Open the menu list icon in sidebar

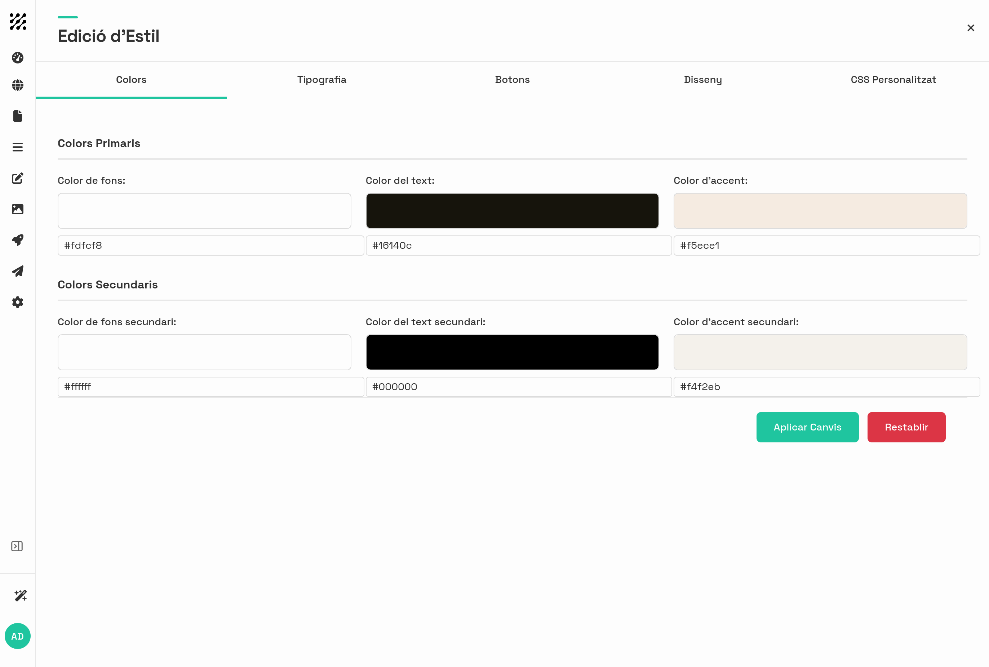(17, 147)
